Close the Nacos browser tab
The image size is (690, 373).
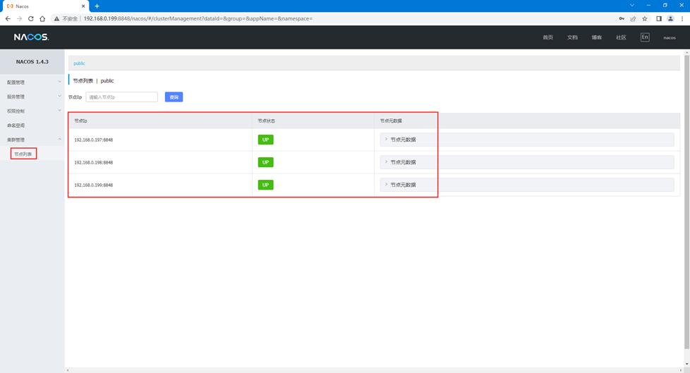[83, 6]
